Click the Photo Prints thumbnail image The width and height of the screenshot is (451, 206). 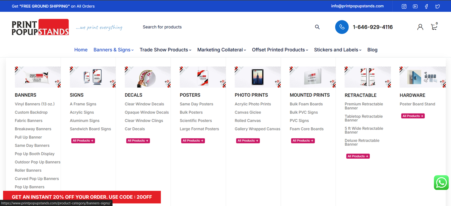258,77
